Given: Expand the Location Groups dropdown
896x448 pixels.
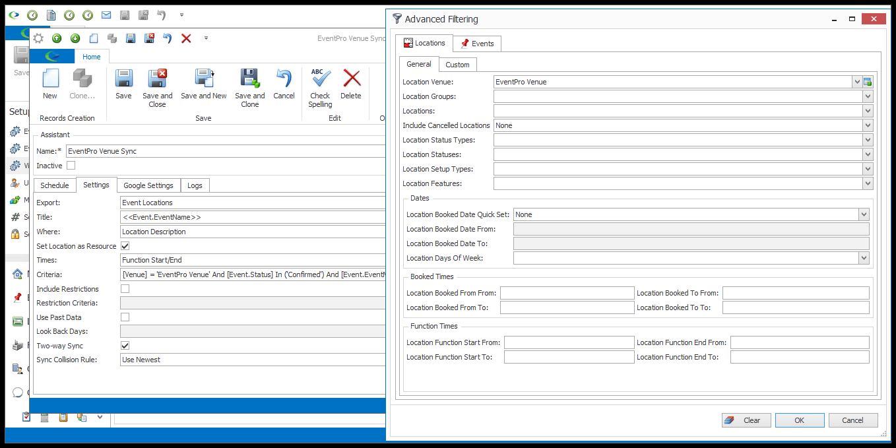Looking at the screenshot, I should click(x=868, y=96).
